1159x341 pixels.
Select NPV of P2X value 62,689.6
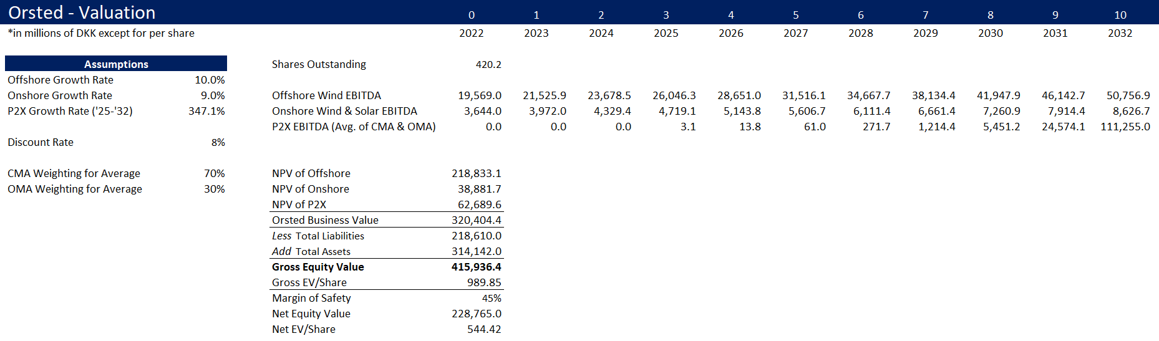(x=480, y=204)
